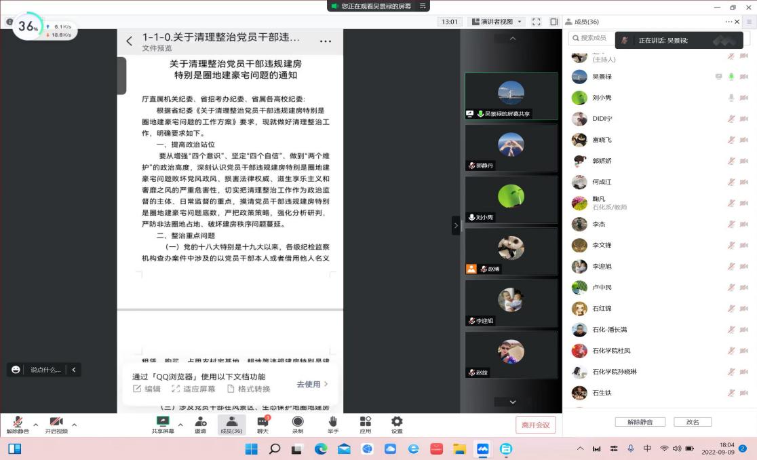
Task: Select member 卢中民 in the list
Action: [x=659, y=288]
